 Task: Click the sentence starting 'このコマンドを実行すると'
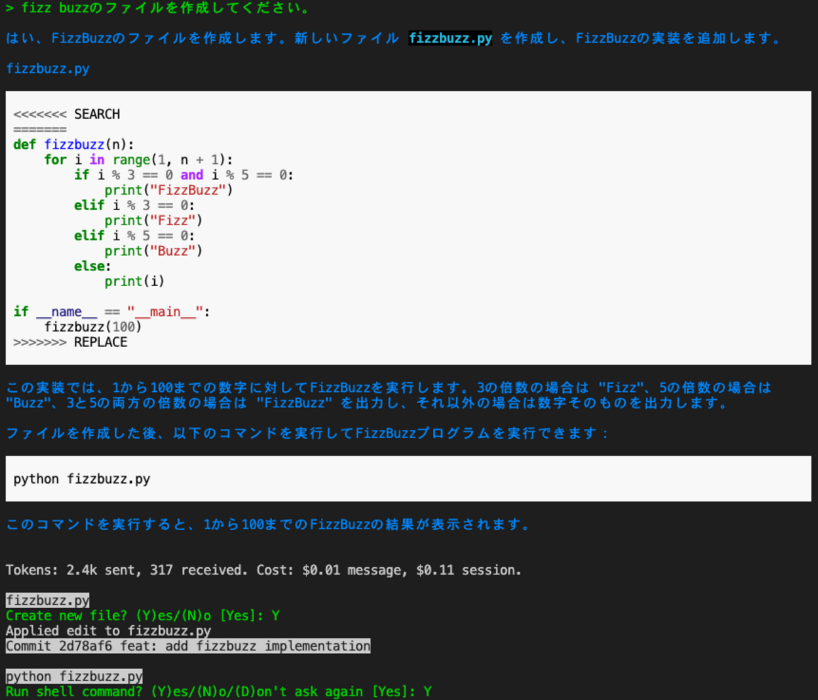point(269,524)
